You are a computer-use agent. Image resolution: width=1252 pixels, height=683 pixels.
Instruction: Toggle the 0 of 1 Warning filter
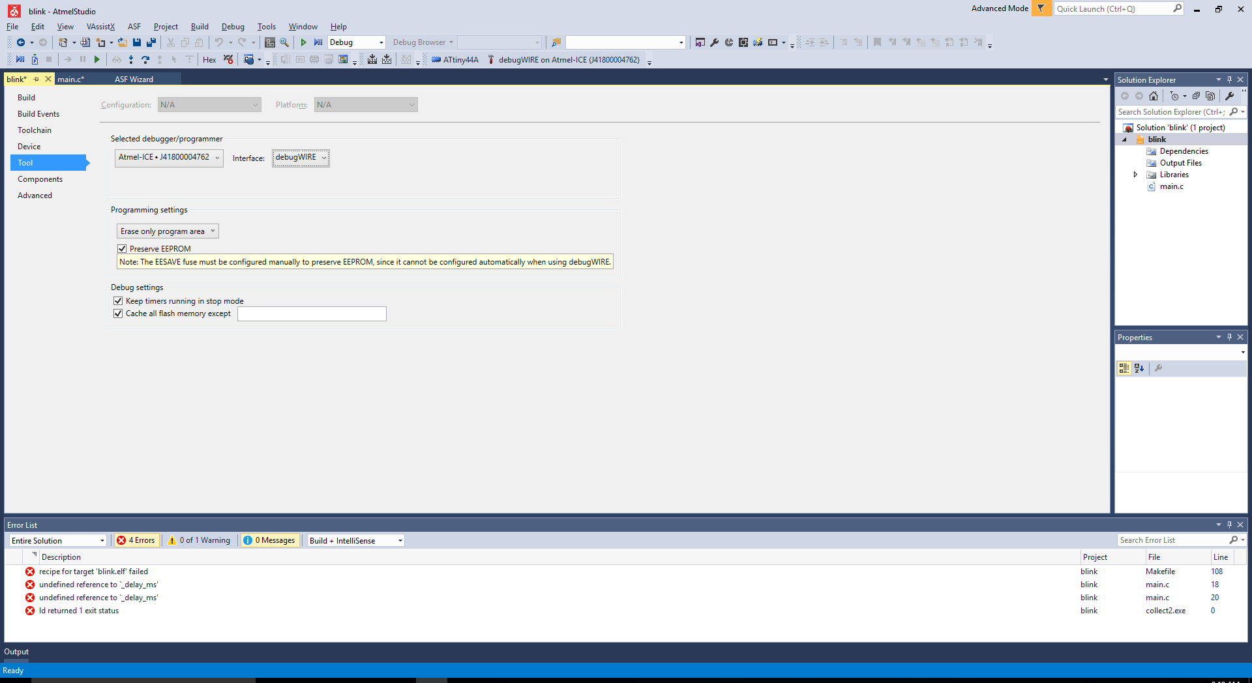199,540
